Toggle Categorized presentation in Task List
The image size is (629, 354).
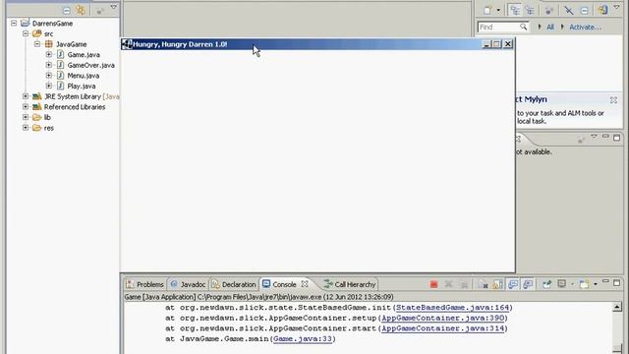(x=514, y=10)
